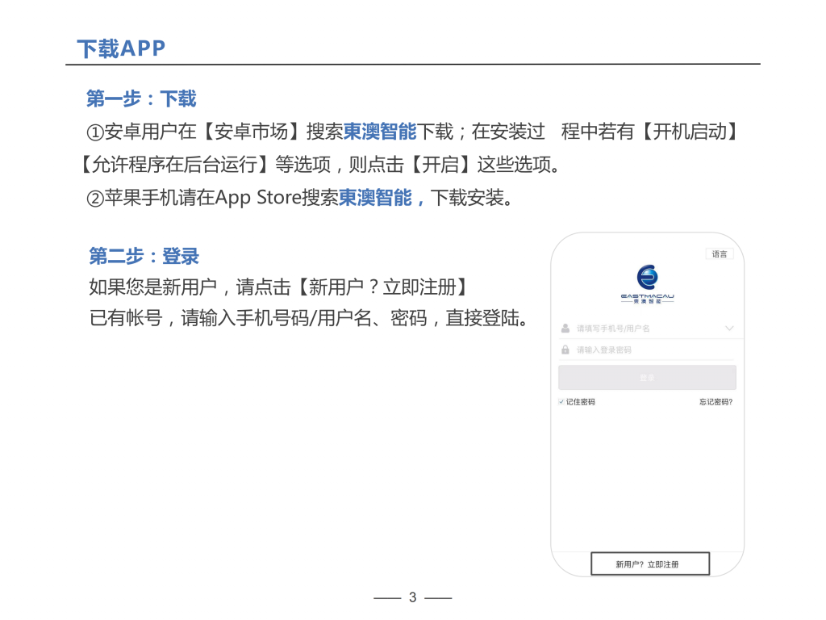
Task: Focus the 请填写手机号/用户名 input field
Action: click(x=647, y=329)
